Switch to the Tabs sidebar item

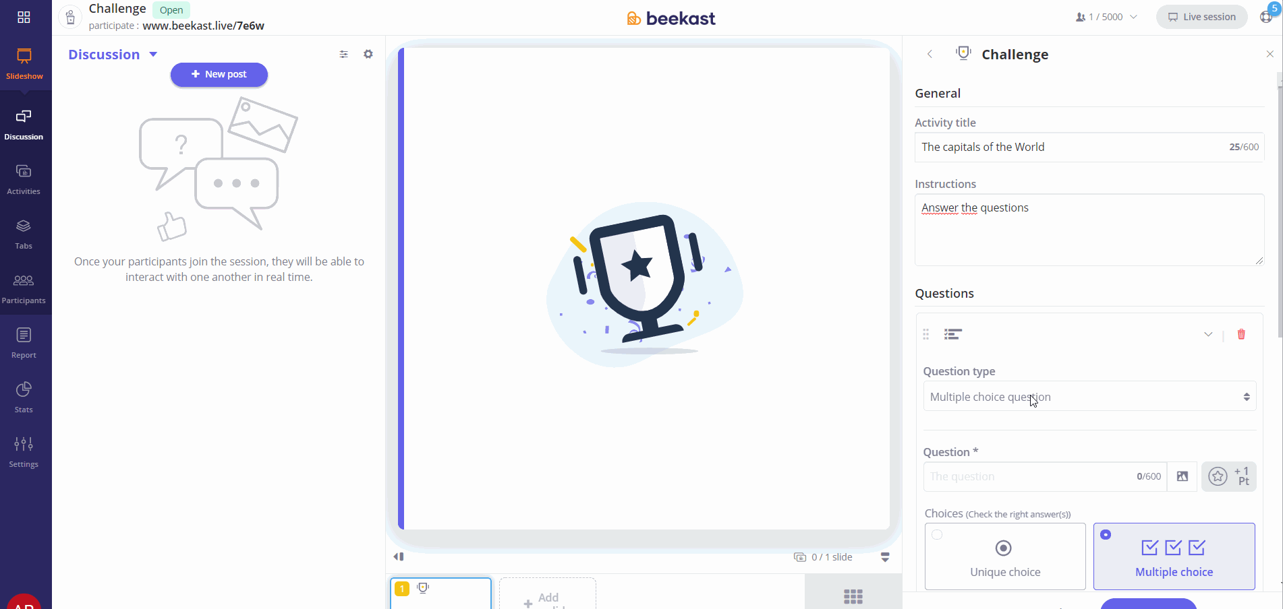24,234
